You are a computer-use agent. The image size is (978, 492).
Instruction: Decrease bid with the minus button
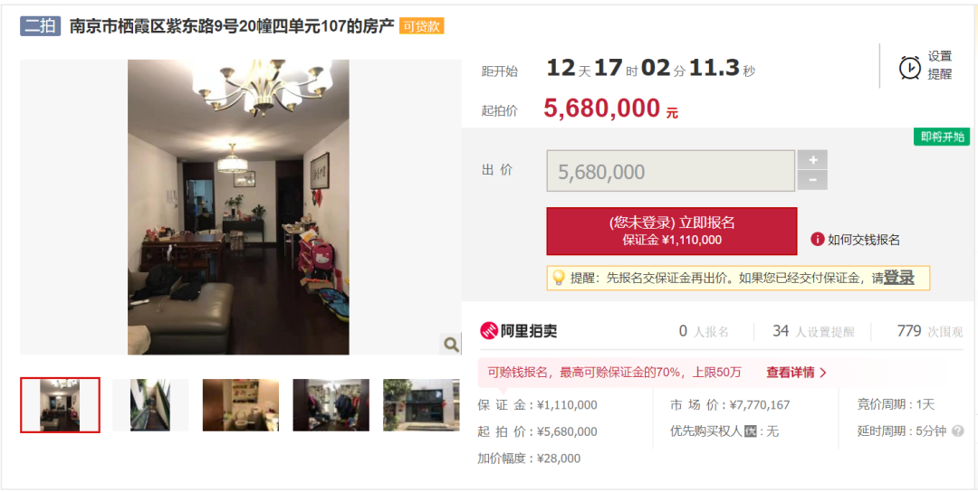pos(812,180)
